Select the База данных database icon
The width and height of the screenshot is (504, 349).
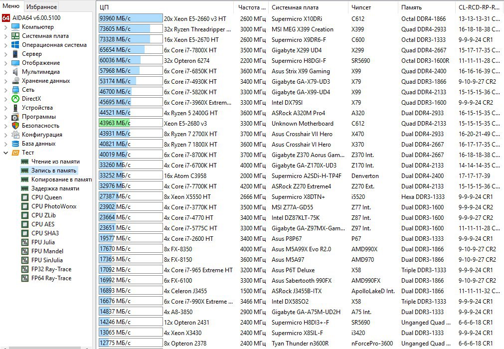click(15, 144)
